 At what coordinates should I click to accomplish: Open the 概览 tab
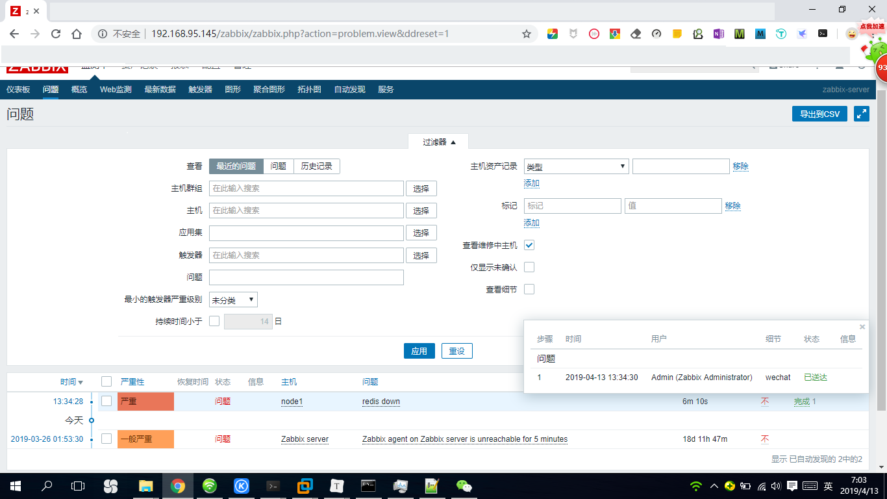(x=79, y=89)
